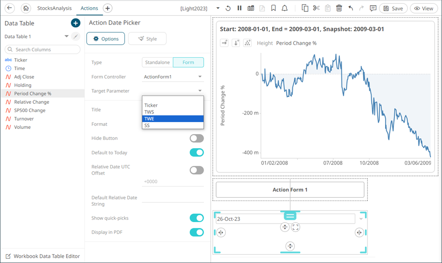
Task: Select the Standalone type option
Action: (157, 63)
